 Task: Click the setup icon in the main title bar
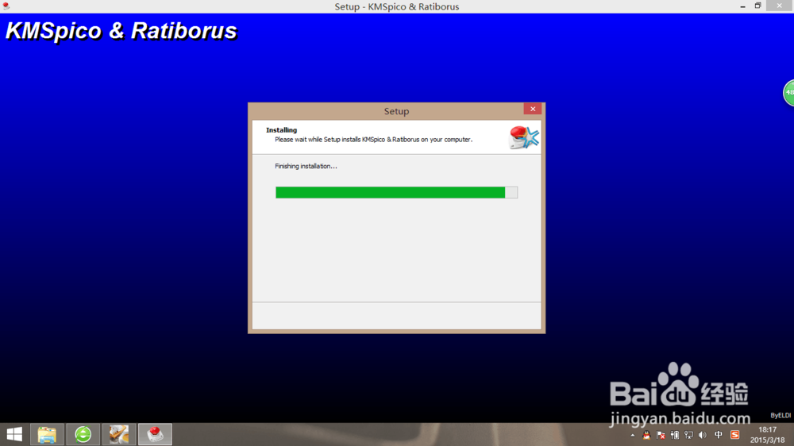pyautogui.click(x=6, y=6)
